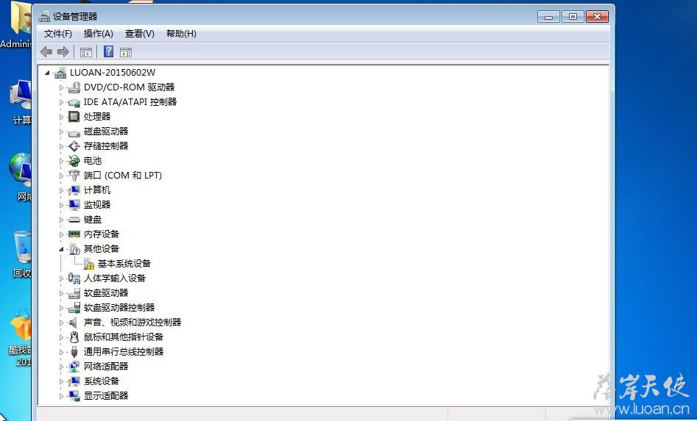Open the 帮助(H) menu
Image resolution: width=697 pixels, height=421 pixels.
click(181, 34)
